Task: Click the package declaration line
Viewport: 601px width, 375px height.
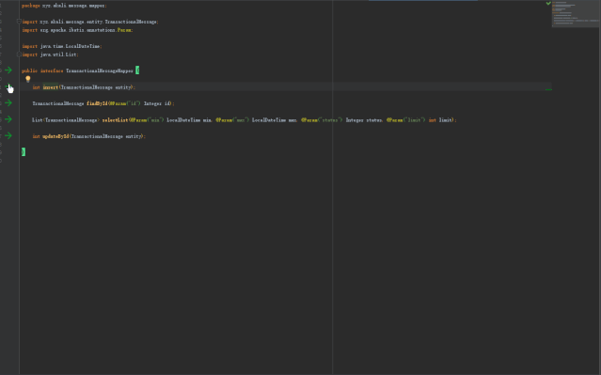Action: pos(64,6)
